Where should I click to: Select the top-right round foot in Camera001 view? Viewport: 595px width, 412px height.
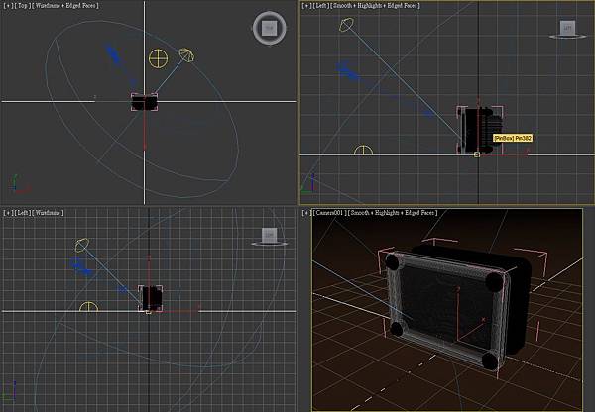(x=494, y=281)
